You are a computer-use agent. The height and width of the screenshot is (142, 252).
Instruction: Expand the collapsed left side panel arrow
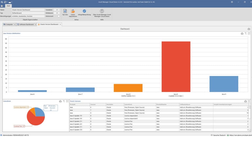(x=1, y=78)
